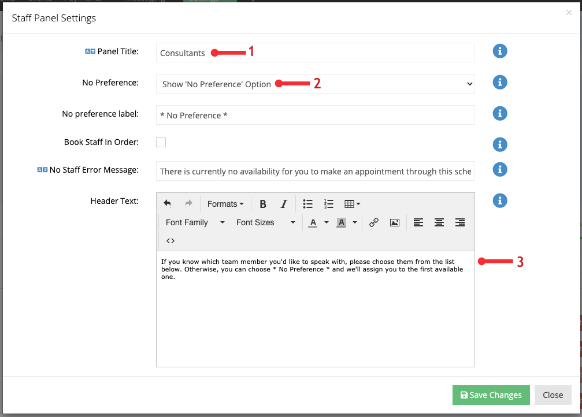The height and width of the screenshot is (417, 582).
Task: Insert a hyperlink in the header editor
Action: pos(373,222)
